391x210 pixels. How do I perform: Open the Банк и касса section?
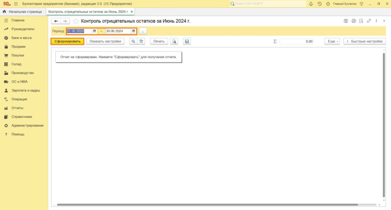point(21,38)
